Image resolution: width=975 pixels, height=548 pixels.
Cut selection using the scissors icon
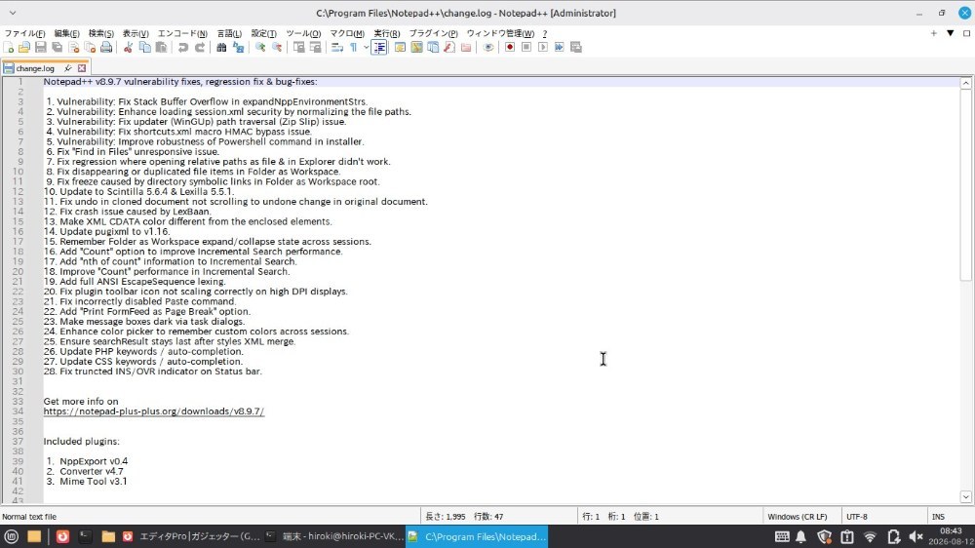point(128,47)
